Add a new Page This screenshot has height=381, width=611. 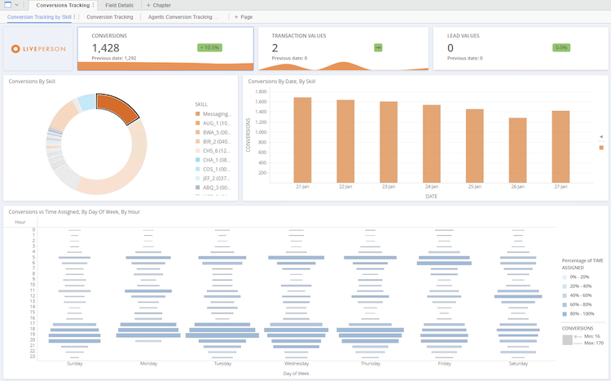point(243,17)
